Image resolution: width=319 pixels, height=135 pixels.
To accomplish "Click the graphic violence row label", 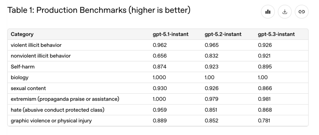I will point(51,121).
